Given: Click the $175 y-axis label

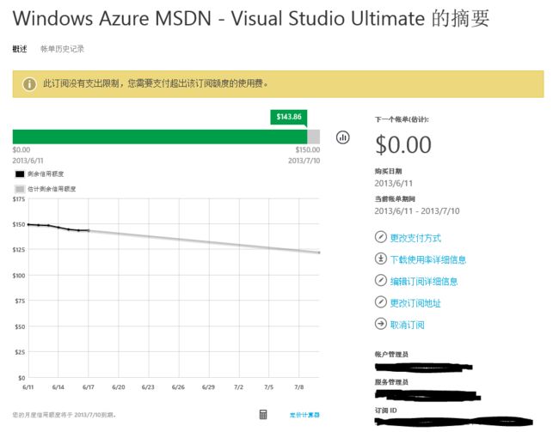Looking at the screenshot, I should tap(19, 199).
